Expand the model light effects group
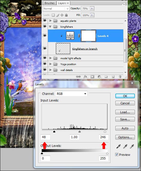Viewport: 141px width, 171px height. point(51,58)
